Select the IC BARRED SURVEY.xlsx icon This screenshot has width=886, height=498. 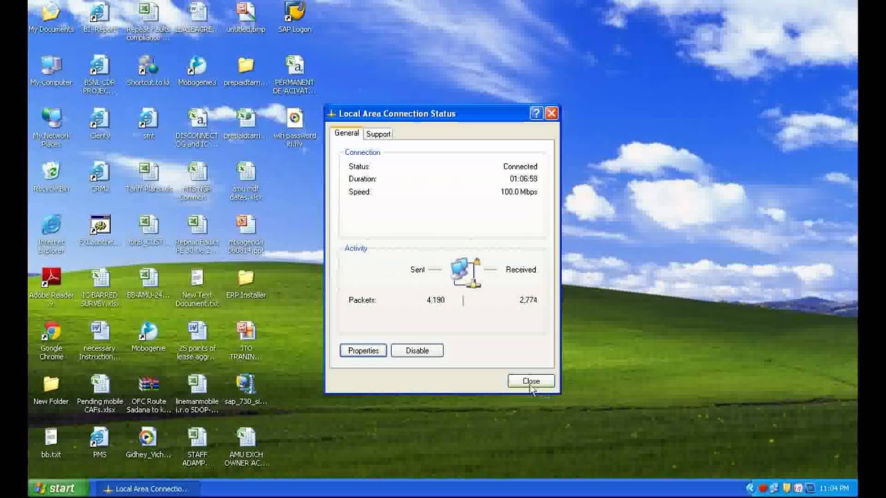click(x=100, y=287)
